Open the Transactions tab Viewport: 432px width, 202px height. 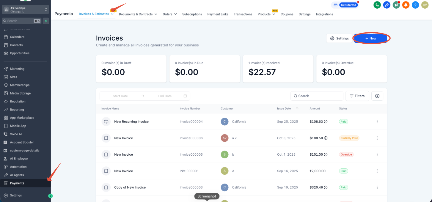click(243, 14)
